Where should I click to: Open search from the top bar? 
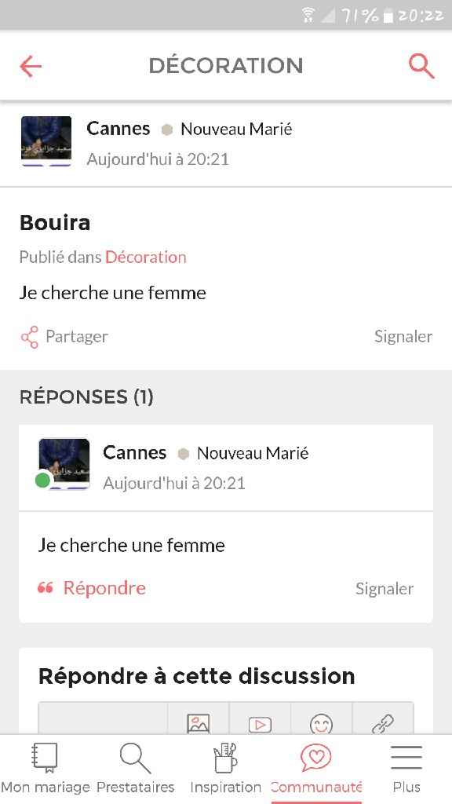pos(421,66)
